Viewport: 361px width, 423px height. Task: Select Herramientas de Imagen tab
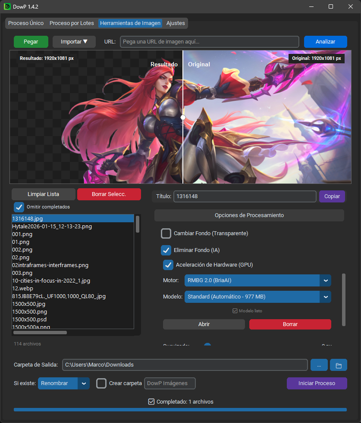pyautogui.click(x=130, y=23)
